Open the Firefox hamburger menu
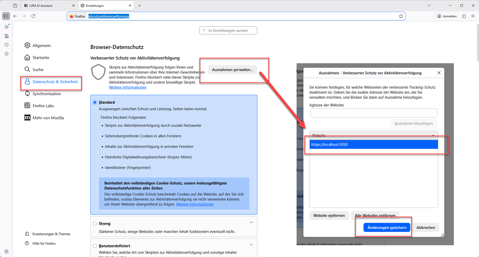The image size is (479, 257). [473, 16]
